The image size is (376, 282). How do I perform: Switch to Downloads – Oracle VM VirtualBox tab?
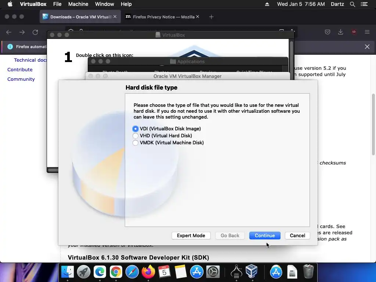coord(80,17)
